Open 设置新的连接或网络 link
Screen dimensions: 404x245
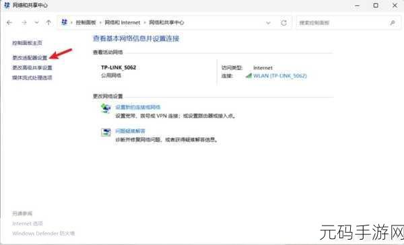click(138, 107)
